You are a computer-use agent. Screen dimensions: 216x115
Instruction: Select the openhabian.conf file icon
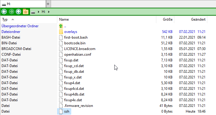coord(61,55)
